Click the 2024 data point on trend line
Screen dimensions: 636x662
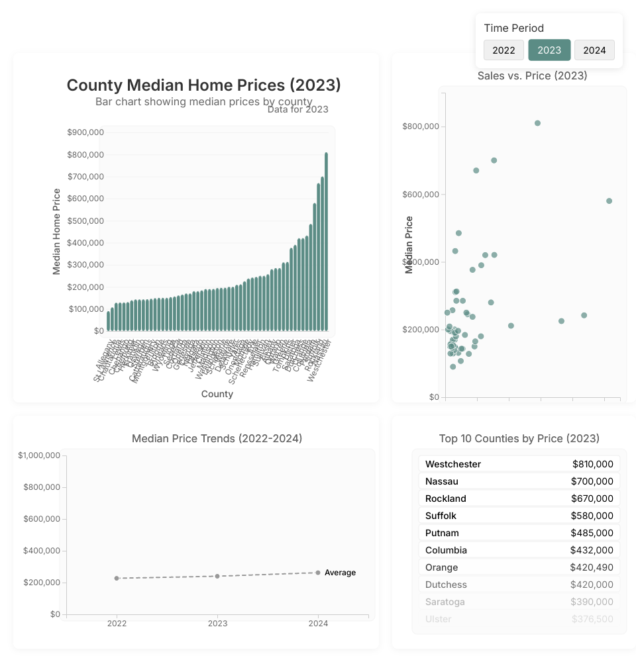318,573
